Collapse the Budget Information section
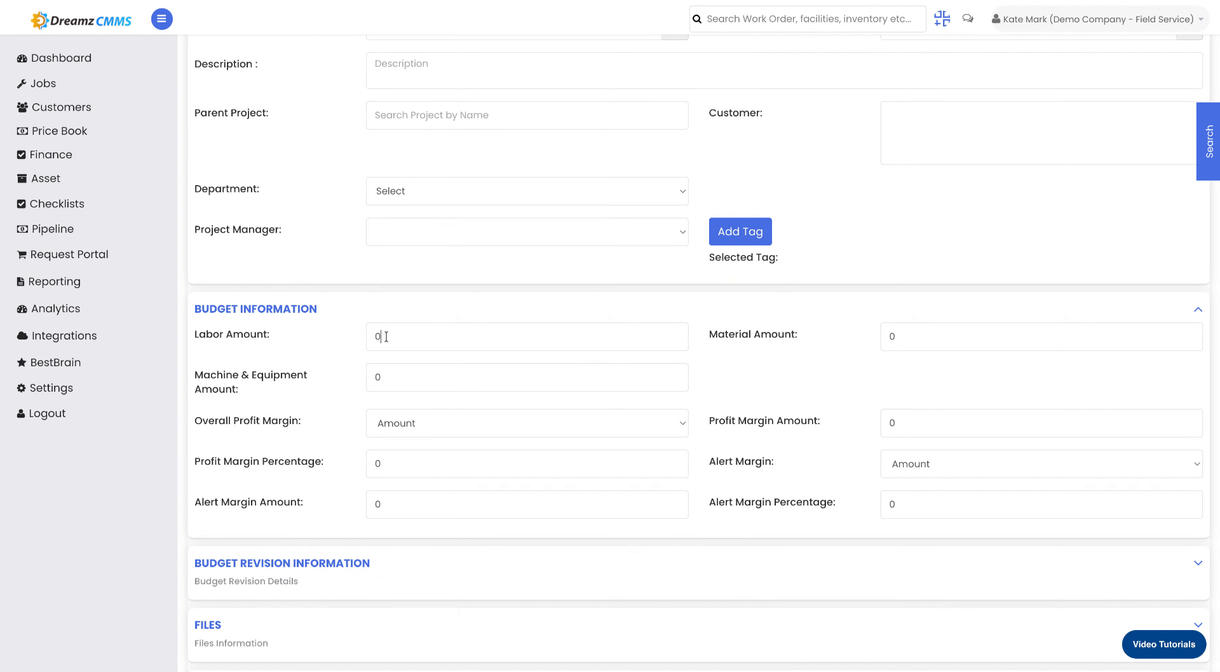Screen dimensions: 1220x672 1198,310
